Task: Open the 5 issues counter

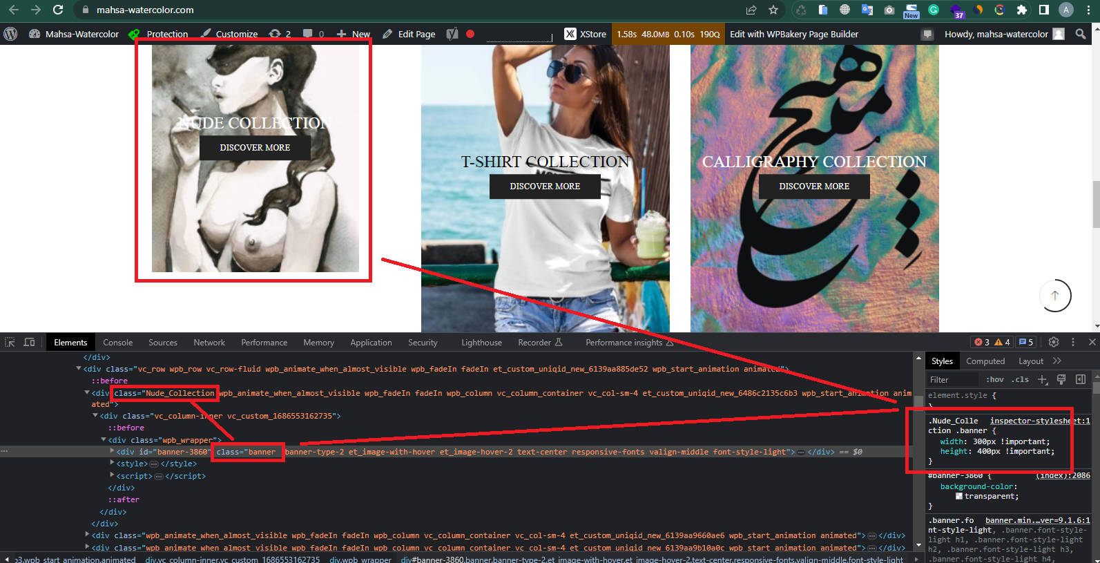Action: (1026, 342)
